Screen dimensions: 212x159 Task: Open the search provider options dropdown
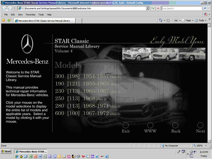pyautogui.click(x=209, y=8)
